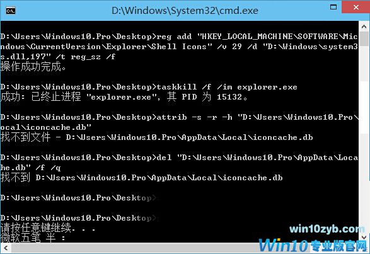Click the message 操作成功完成。
Image resolution: width=370 pixels, height=254 pixels.
tap(33, 67)
